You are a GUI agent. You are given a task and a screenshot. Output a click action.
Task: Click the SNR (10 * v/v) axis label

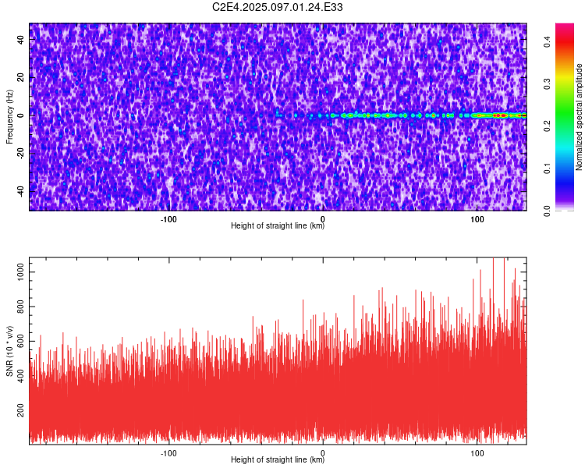coord(9,351)
